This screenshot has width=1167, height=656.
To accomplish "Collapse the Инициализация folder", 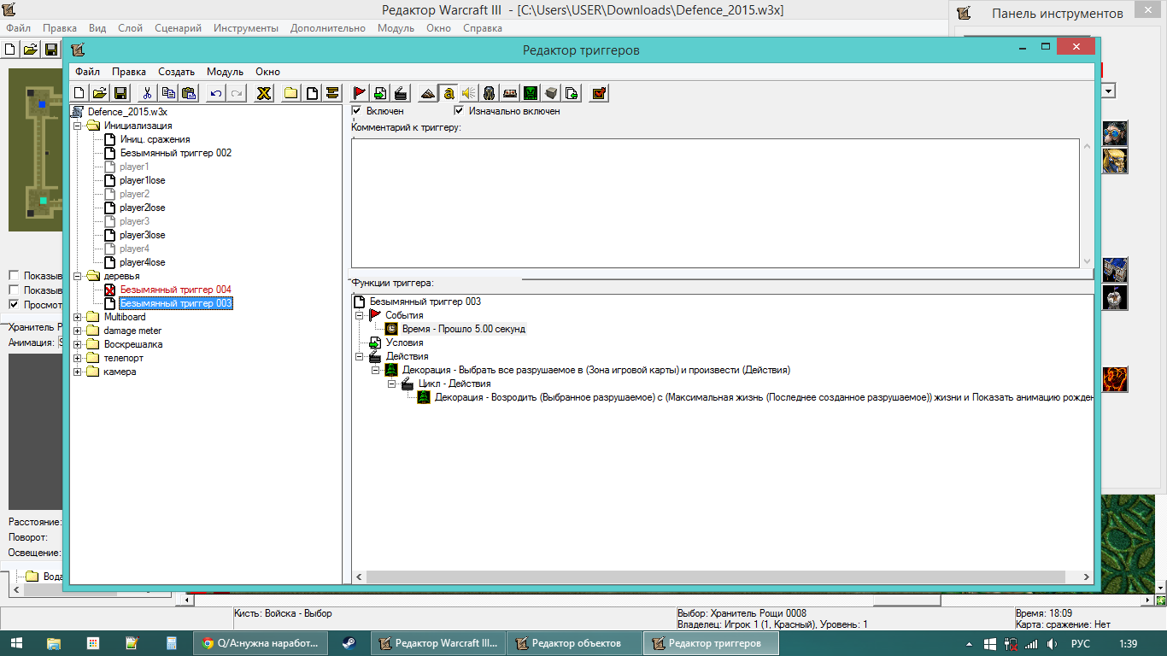I will coord(78,126).
